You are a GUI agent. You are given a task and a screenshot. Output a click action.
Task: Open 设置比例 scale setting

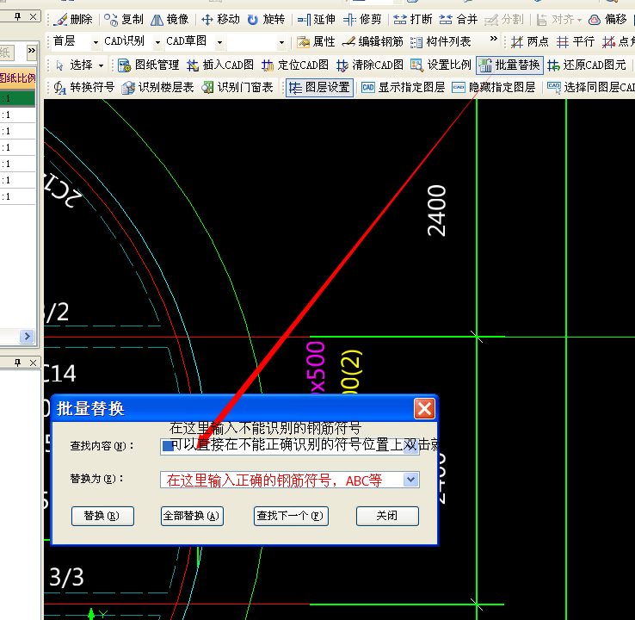(441, 65)
